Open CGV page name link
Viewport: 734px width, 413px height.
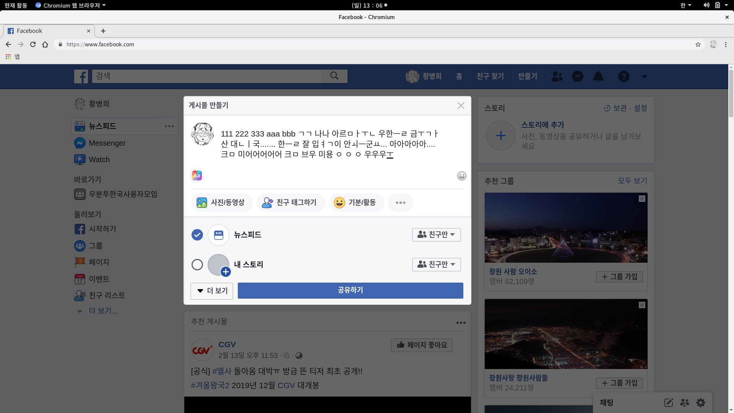(x=227, y=345)
